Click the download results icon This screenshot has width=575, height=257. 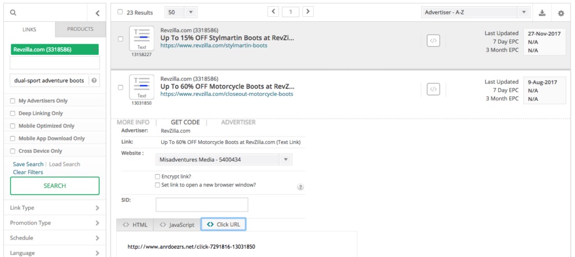pyautogui.click(x=542, y=12)
